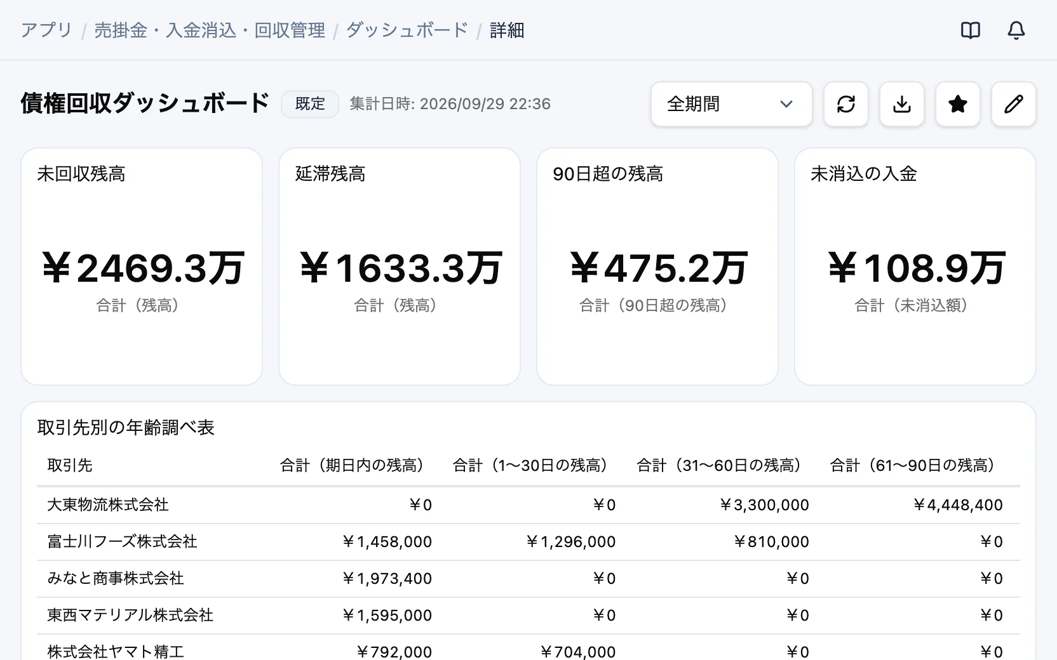Viewport: 1057px width, 660px height.
Task: Toggle the favorite star button
Action: click(x=957, y=104)
